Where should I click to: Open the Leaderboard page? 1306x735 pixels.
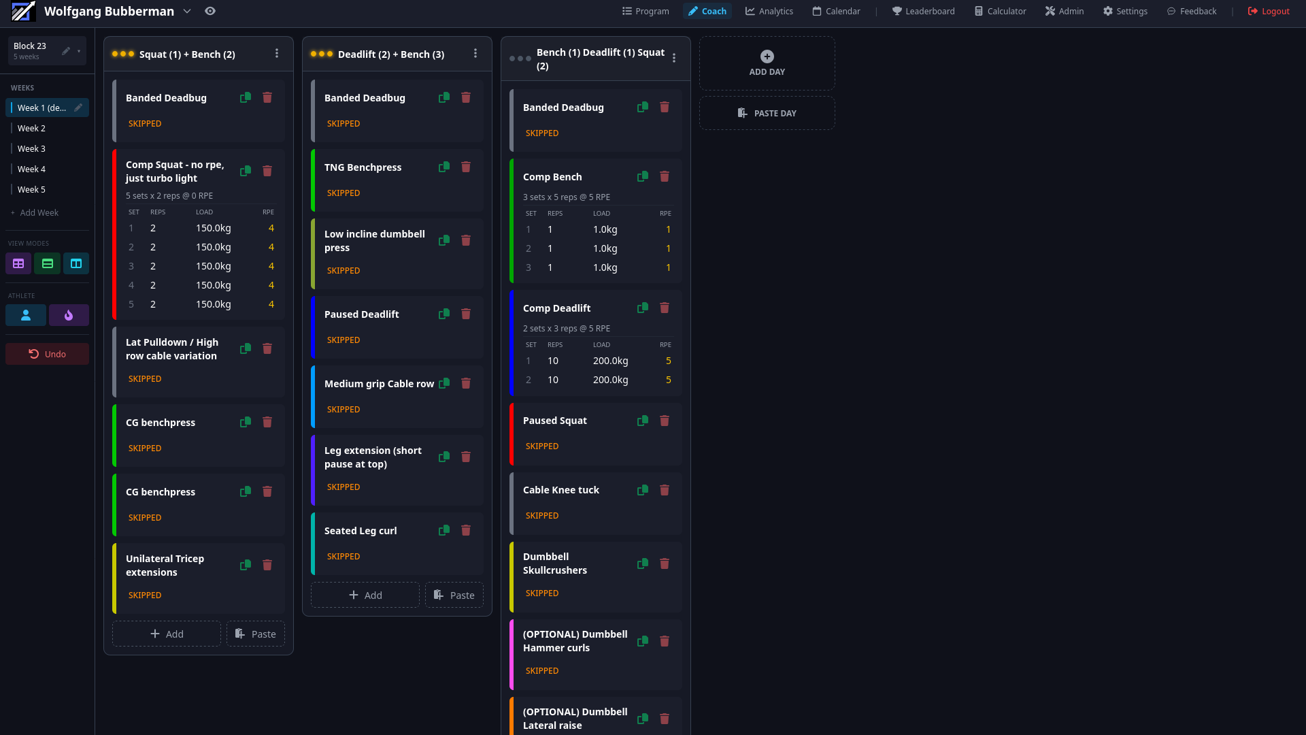[923, 11]
